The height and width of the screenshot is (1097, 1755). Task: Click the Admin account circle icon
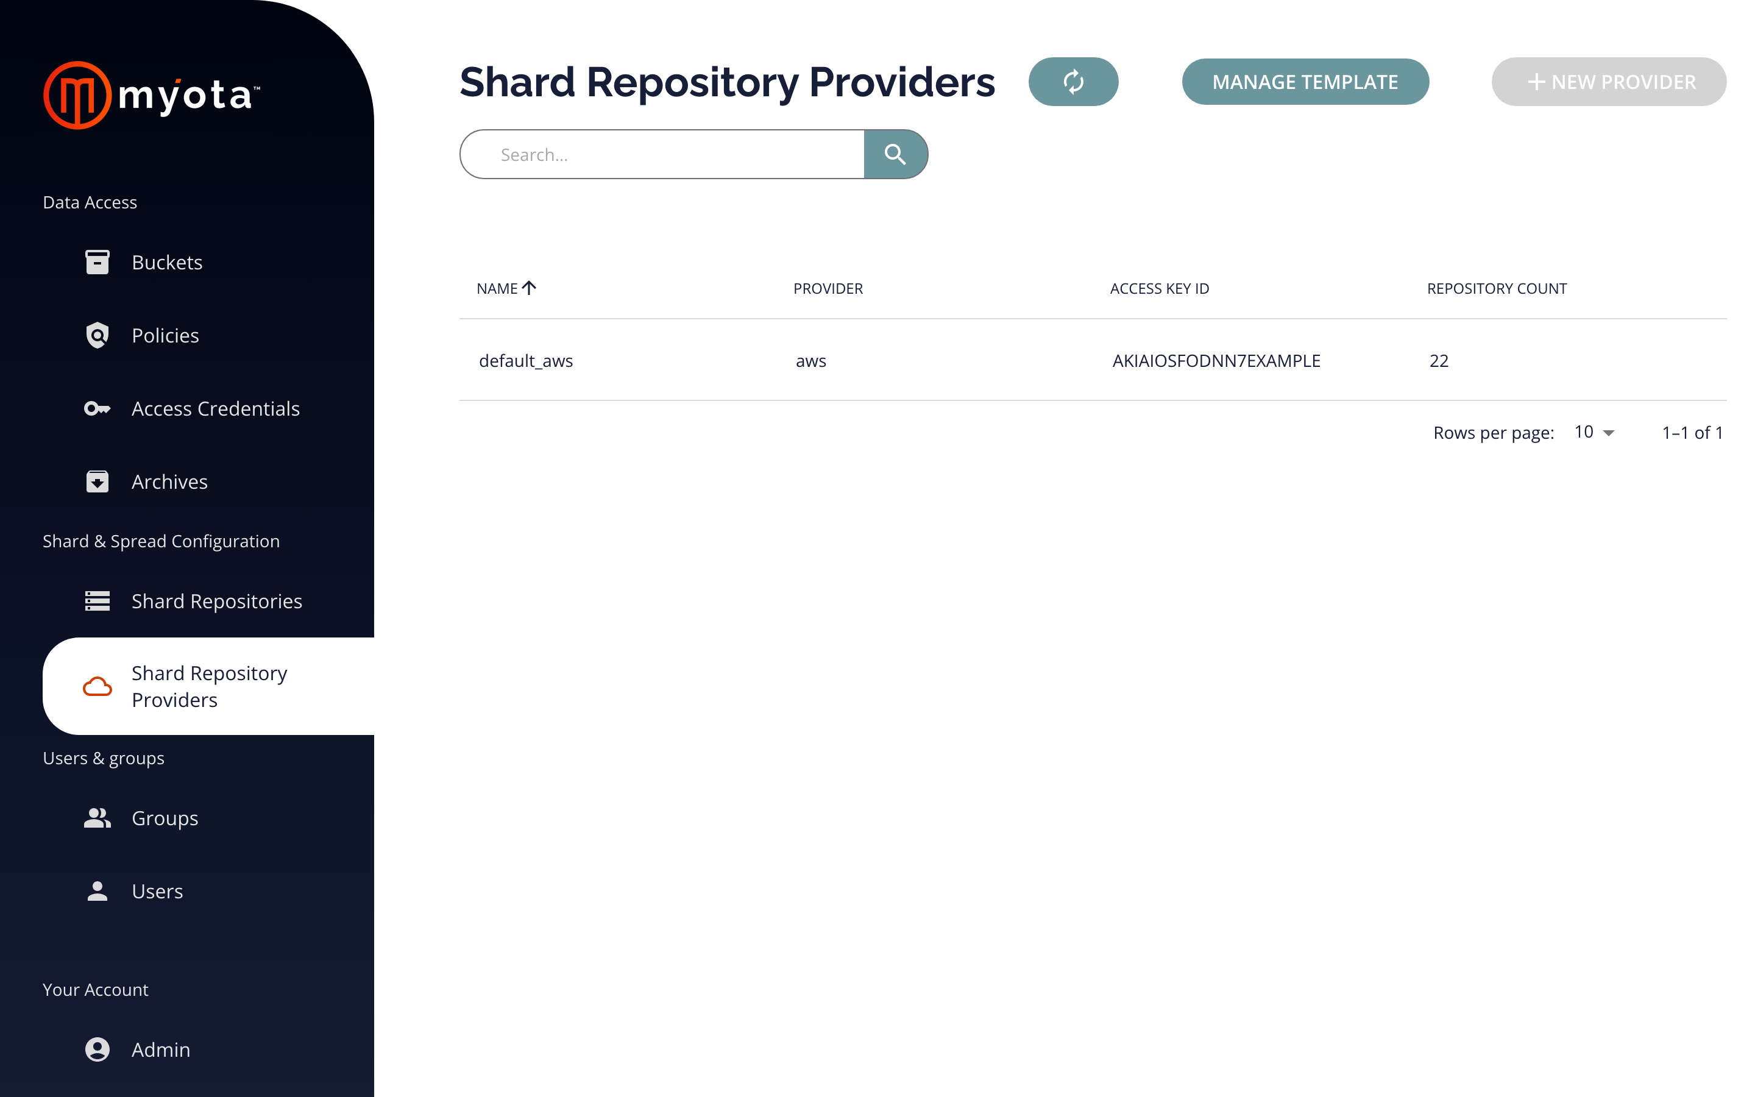[x=97, y=1049]
